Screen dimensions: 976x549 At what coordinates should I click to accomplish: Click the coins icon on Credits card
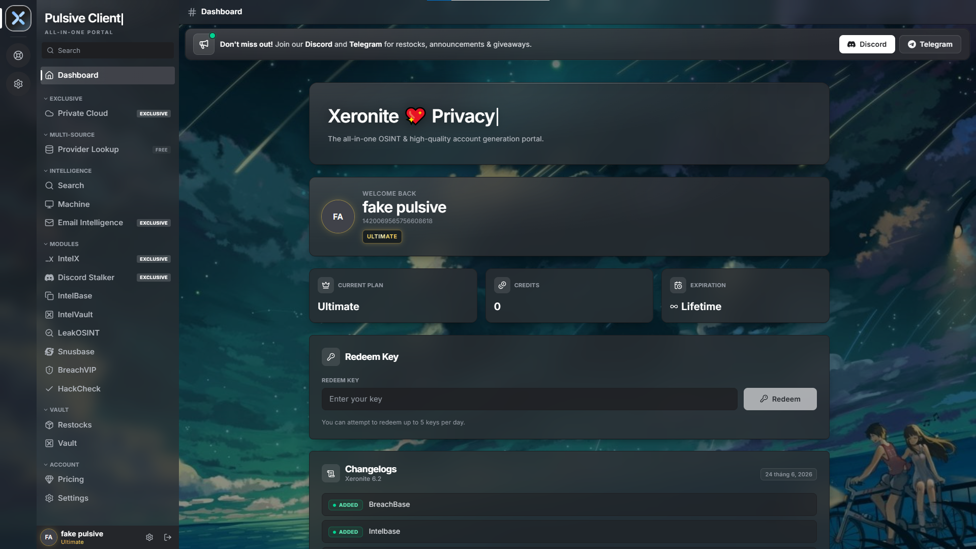click(x=502, y=285)
